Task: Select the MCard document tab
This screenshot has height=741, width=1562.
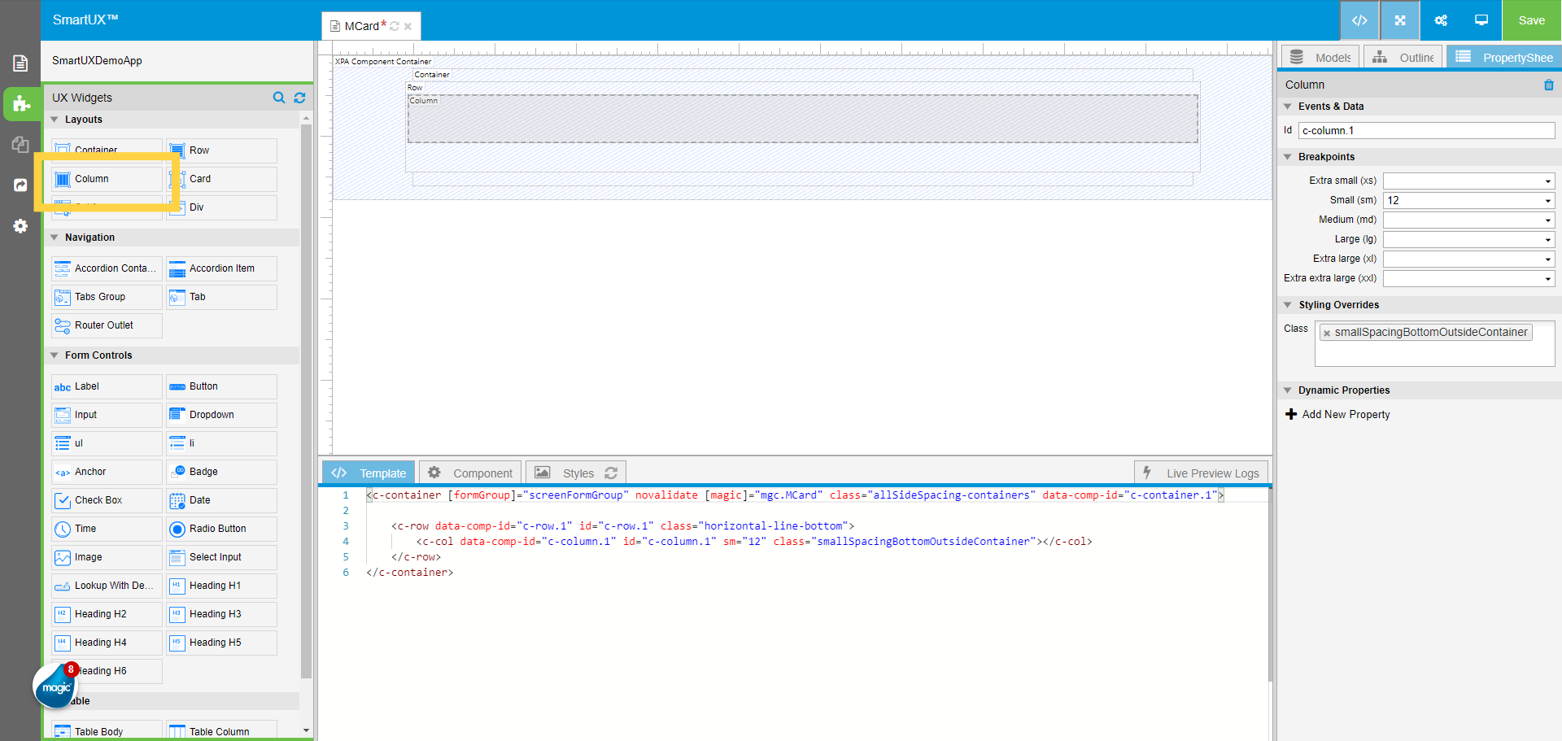Action: click(x=364, y=25)
